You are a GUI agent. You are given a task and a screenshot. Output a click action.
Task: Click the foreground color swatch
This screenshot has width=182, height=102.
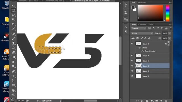pos(133,8)
